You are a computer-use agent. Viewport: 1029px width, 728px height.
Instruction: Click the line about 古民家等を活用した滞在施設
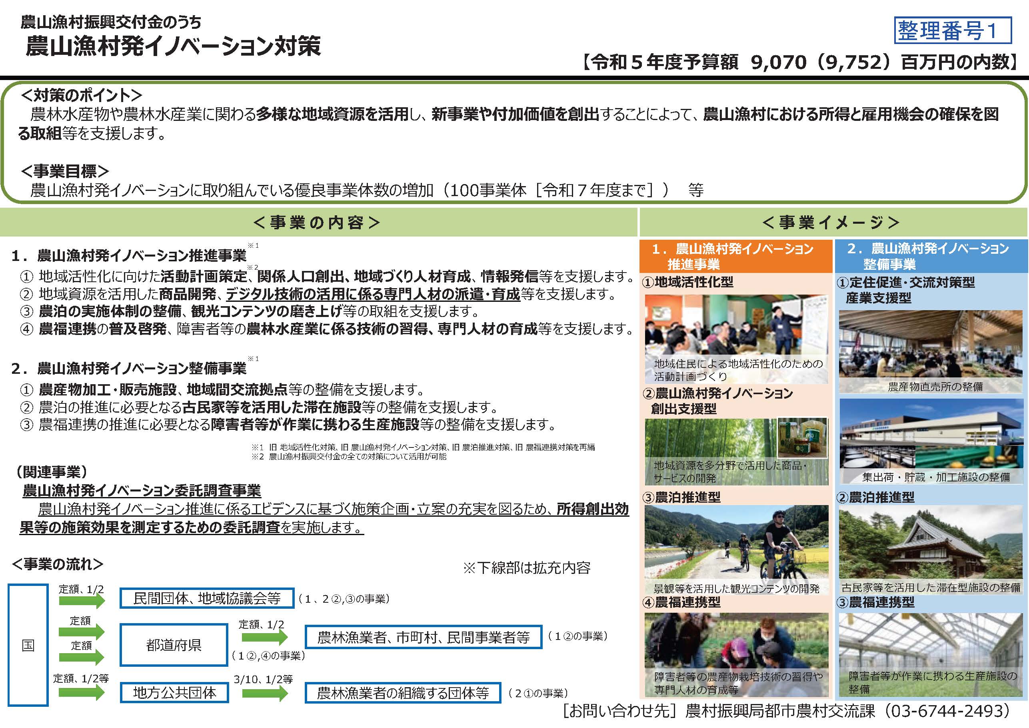pyautogui.click(x=260, y=407)
